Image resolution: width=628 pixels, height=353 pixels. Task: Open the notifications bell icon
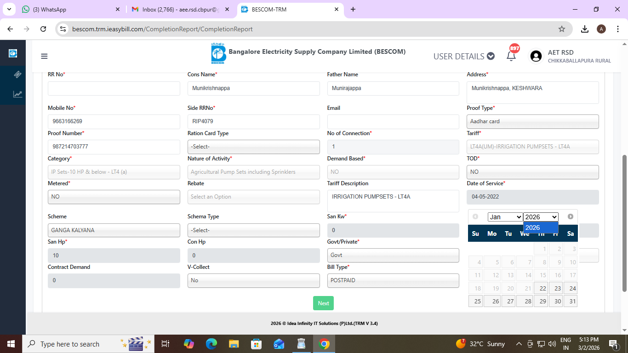click(511, 56)
